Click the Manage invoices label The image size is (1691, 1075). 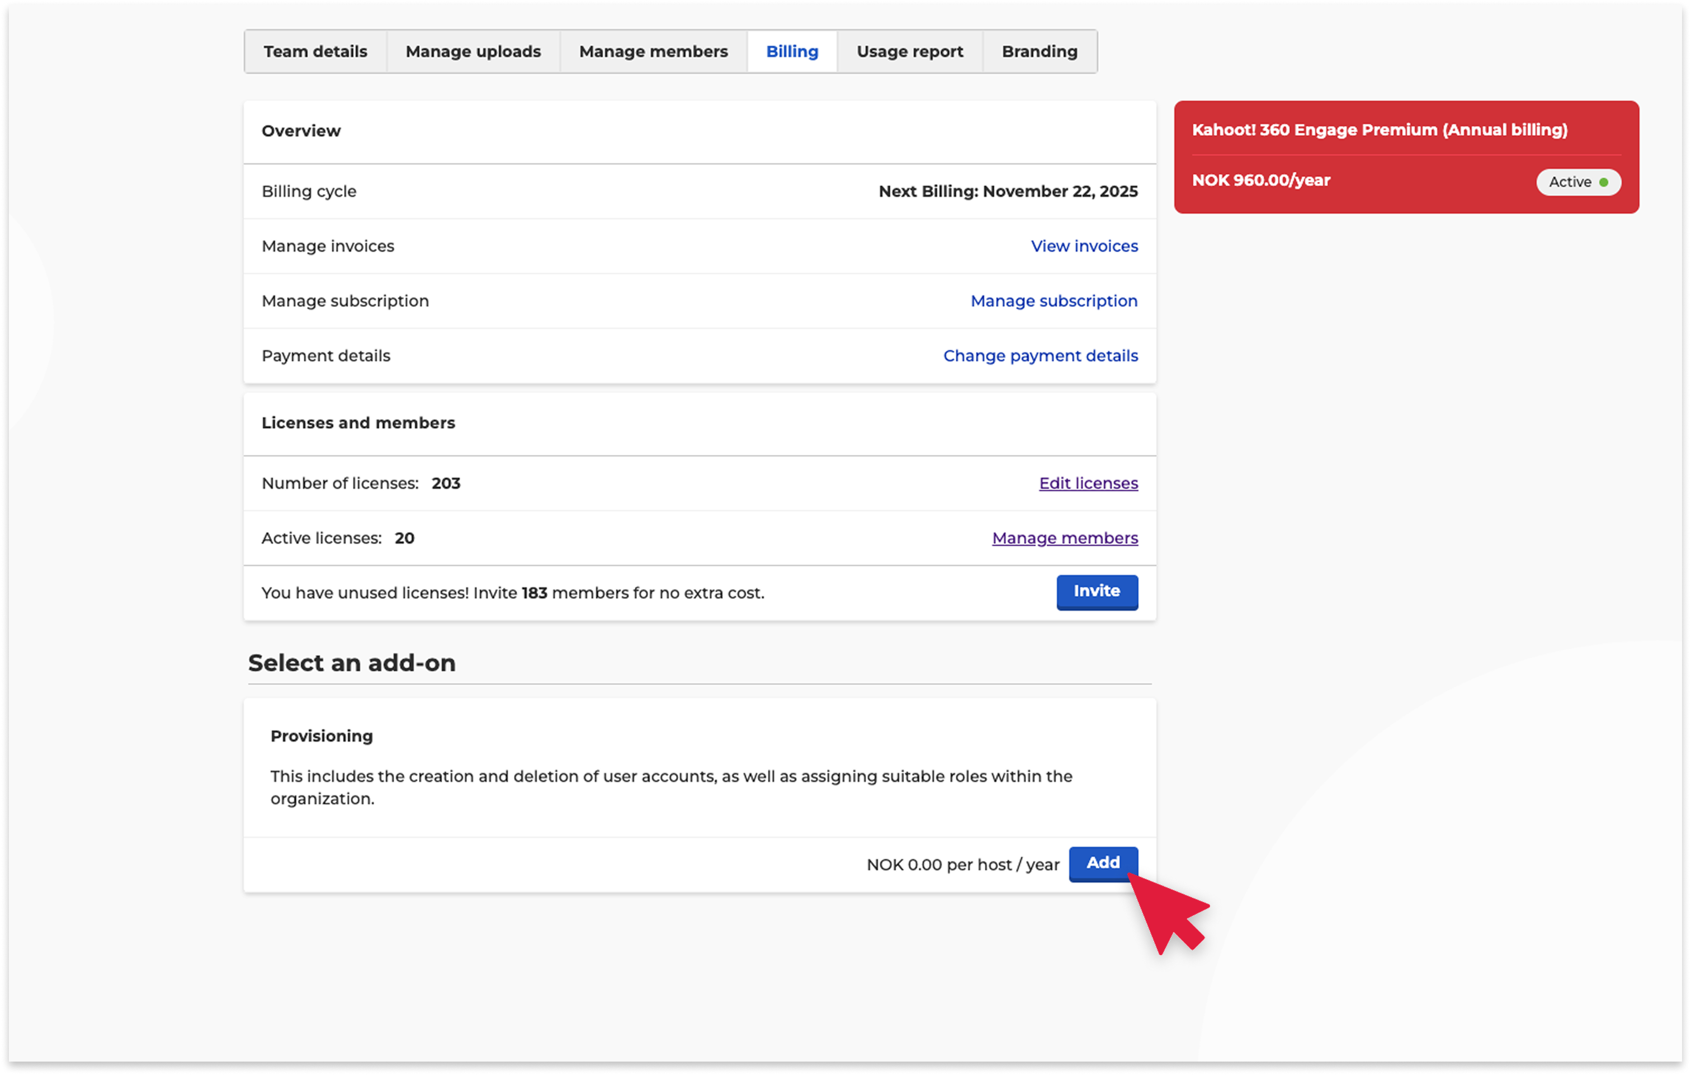click(x=328, y=246)
